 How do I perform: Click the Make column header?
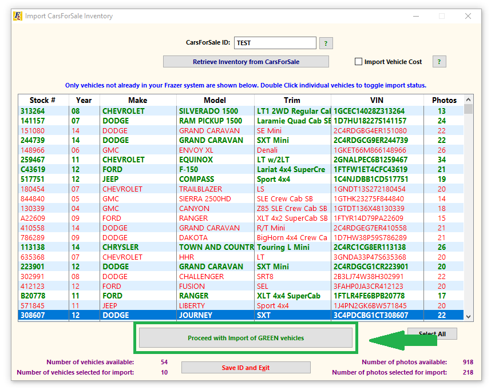tap(138, 100)
